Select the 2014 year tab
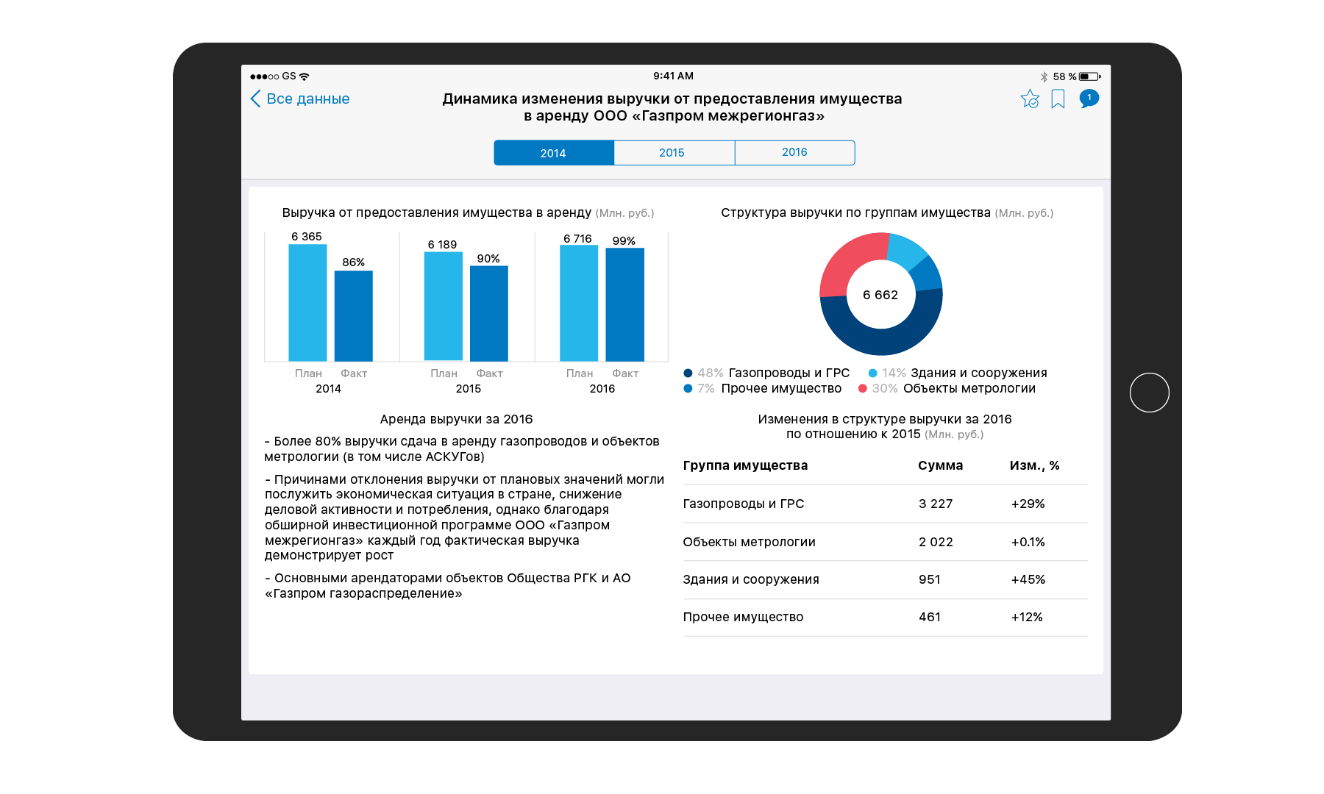Image resolution: width=1324 pixels, height=794 pixels. click(553, 153)
